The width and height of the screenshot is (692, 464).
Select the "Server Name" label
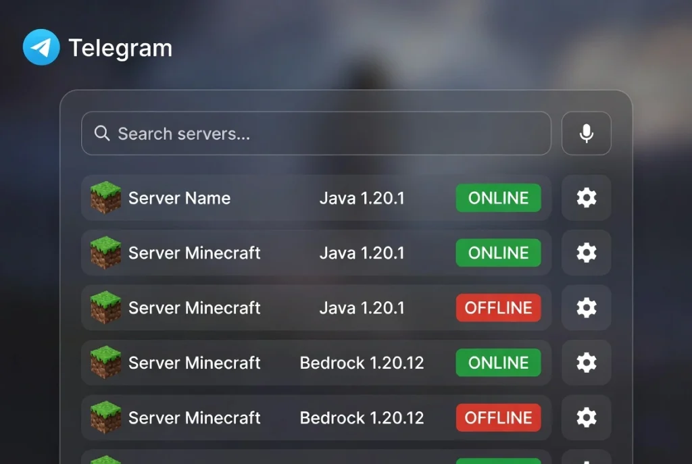(x=179, y=198)
